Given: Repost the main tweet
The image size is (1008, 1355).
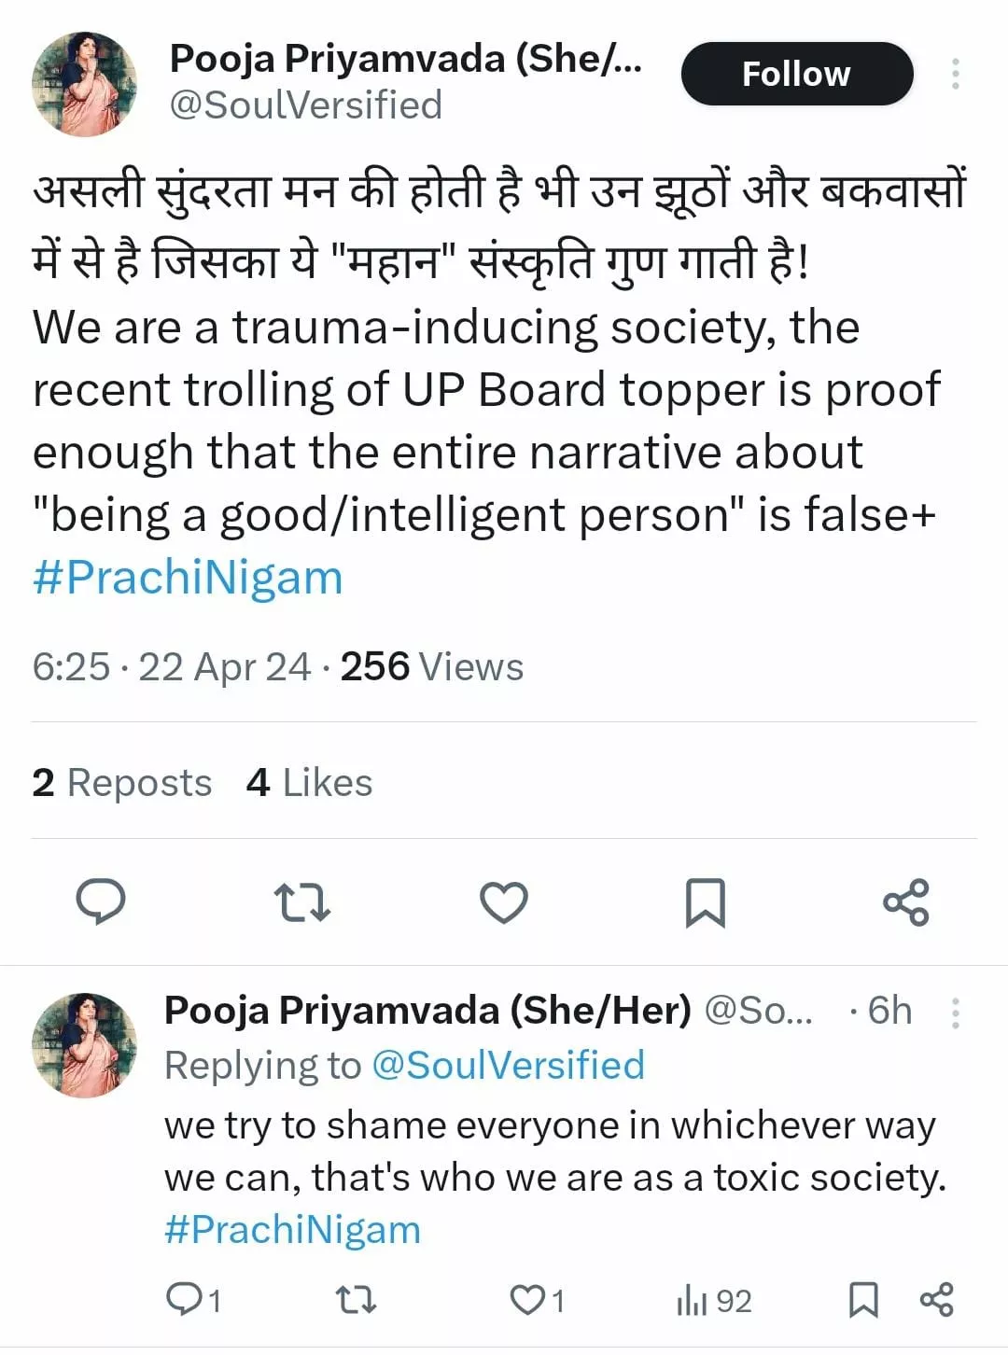Looking at the screenshot, I should coord(301,901).
